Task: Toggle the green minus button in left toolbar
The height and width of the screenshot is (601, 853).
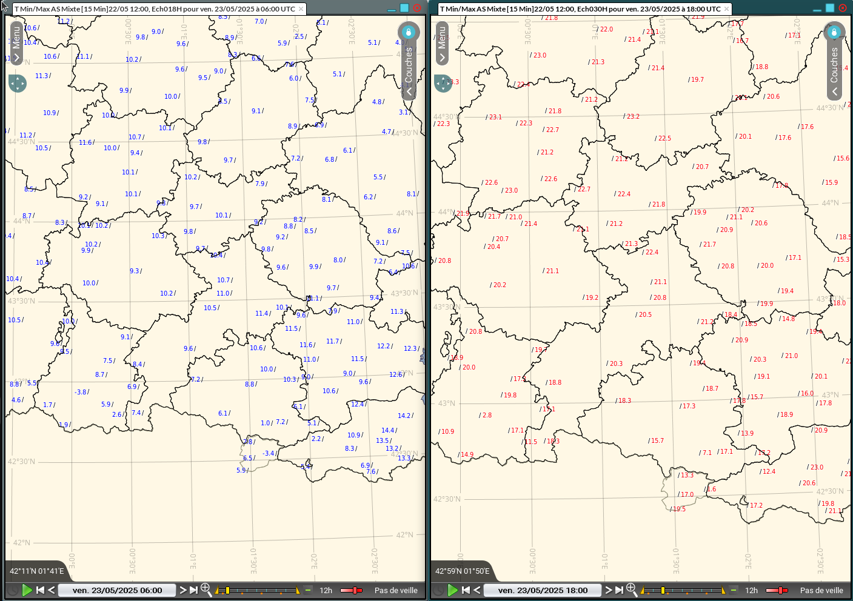Action: tap(308, 590)
